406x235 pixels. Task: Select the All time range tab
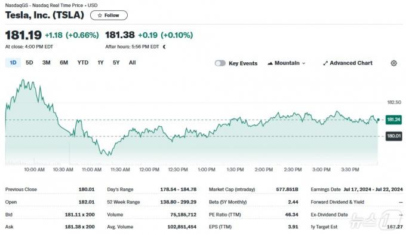[133, 63]
